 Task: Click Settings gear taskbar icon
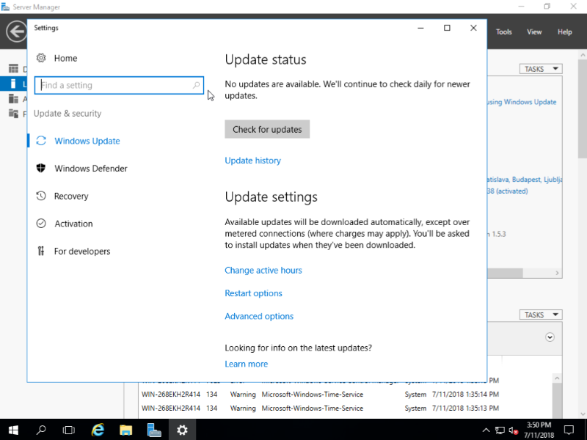coord(182,430)
